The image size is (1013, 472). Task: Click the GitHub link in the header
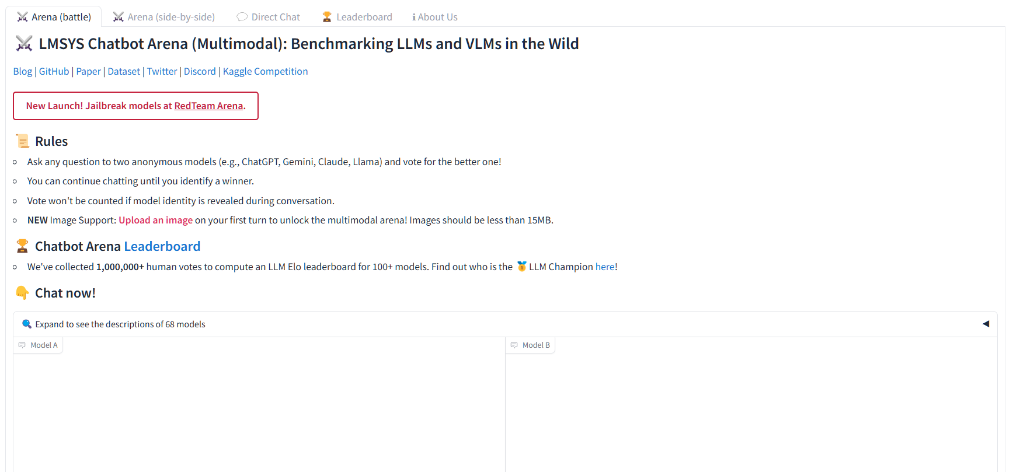coord(53,71)
